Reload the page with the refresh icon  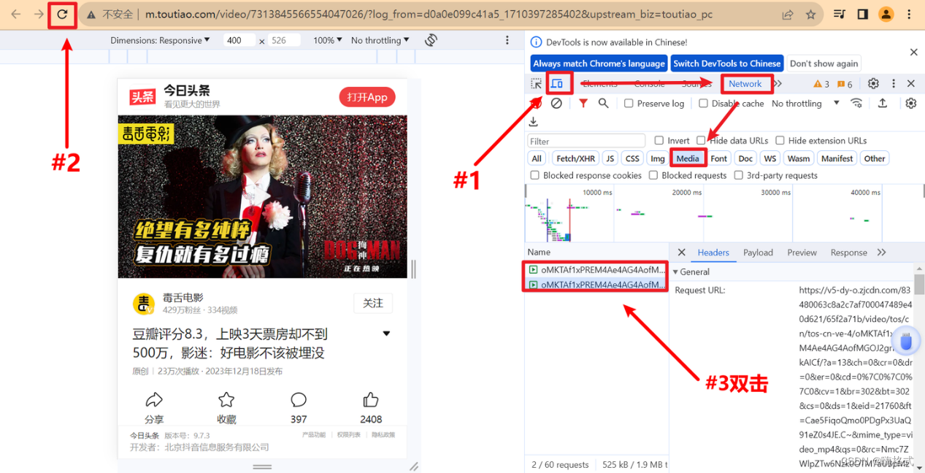pyautogui.click(x=63, y=14)
